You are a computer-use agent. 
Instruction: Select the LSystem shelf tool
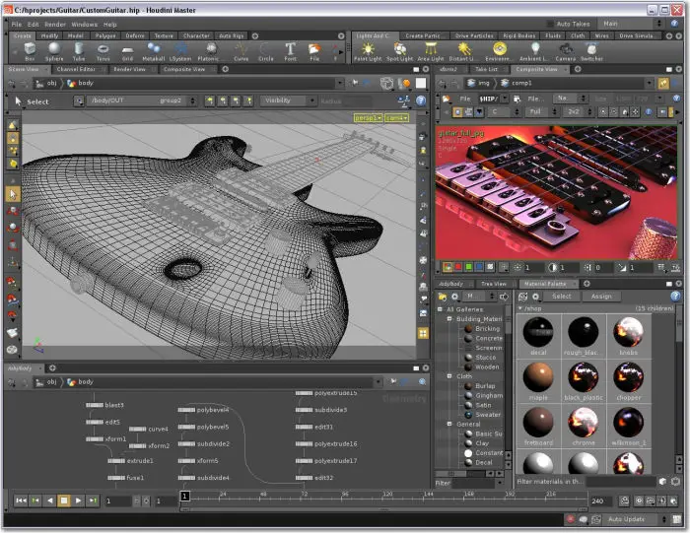[180, 51]
